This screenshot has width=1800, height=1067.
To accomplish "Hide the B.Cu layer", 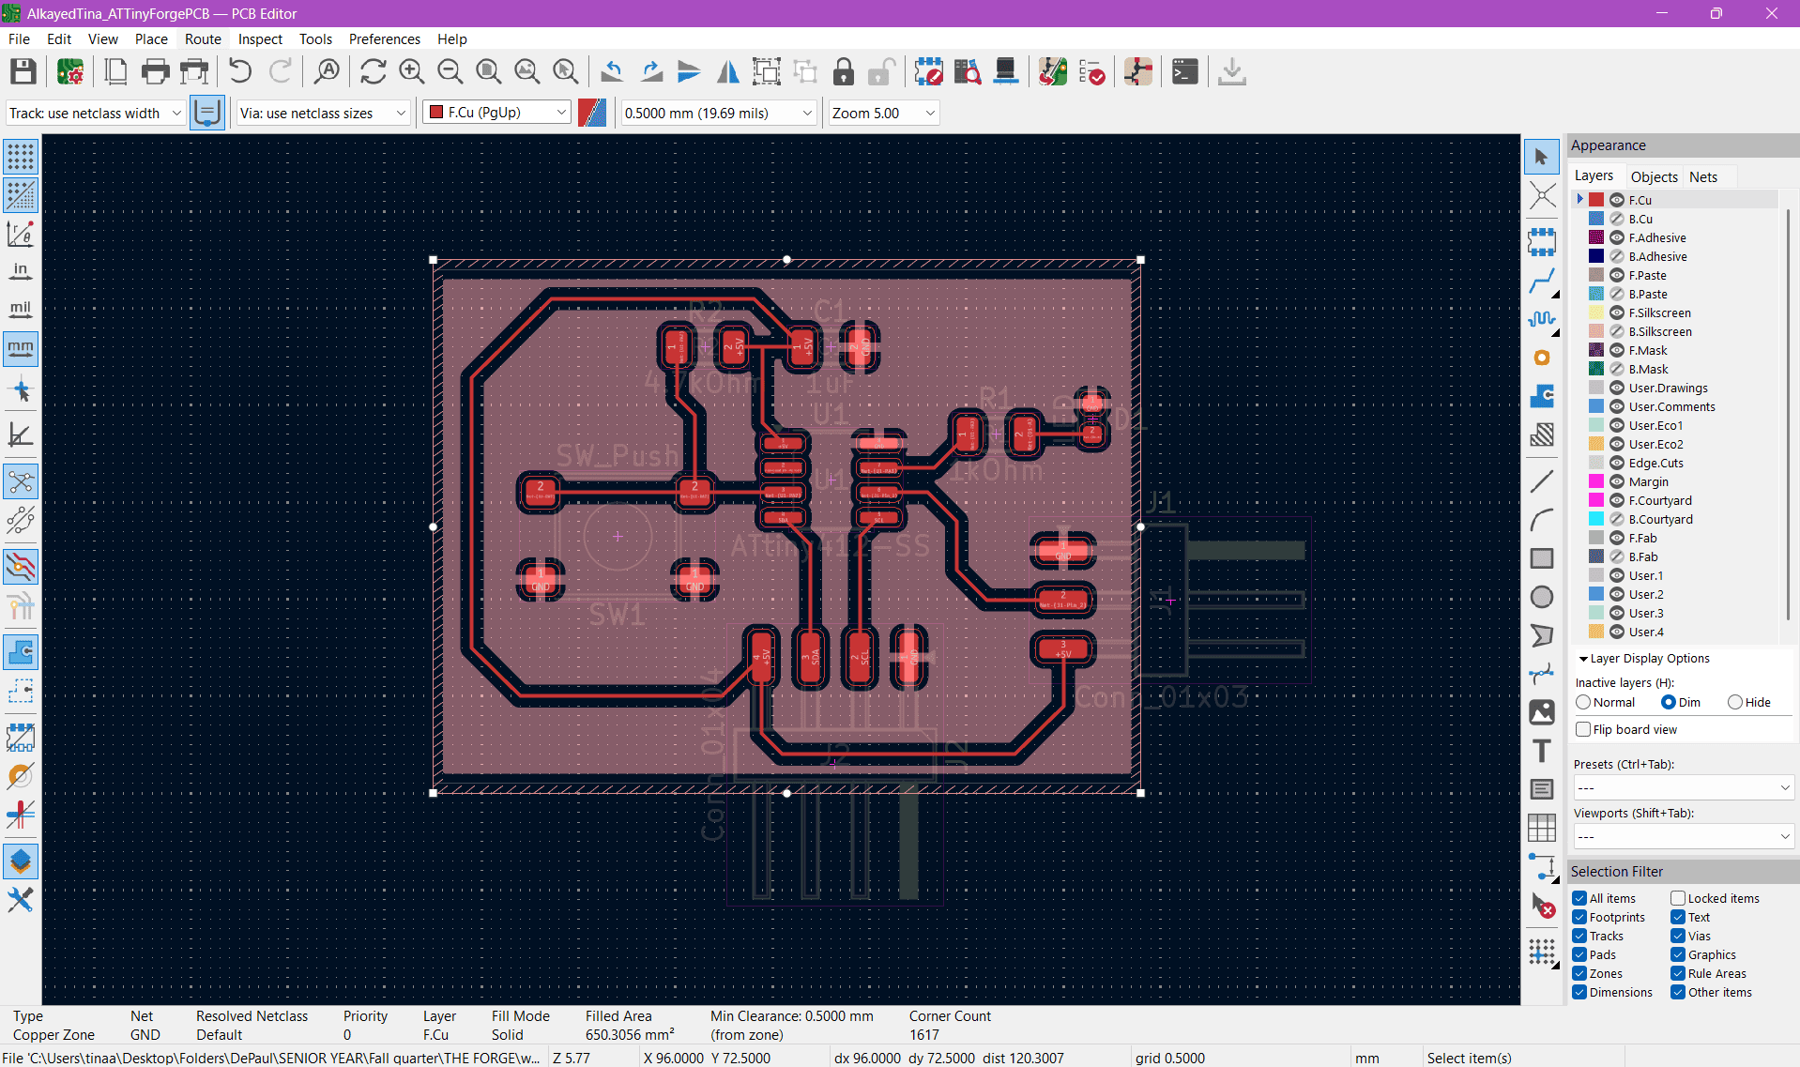I will [x=1616, y=218].
